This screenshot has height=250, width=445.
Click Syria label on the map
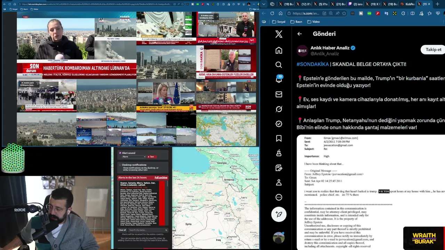click(x=188, y=224)
